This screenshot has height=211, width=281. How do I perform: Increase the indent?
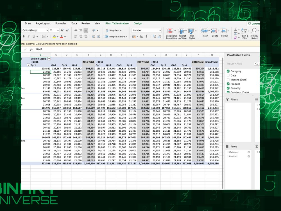99,36
